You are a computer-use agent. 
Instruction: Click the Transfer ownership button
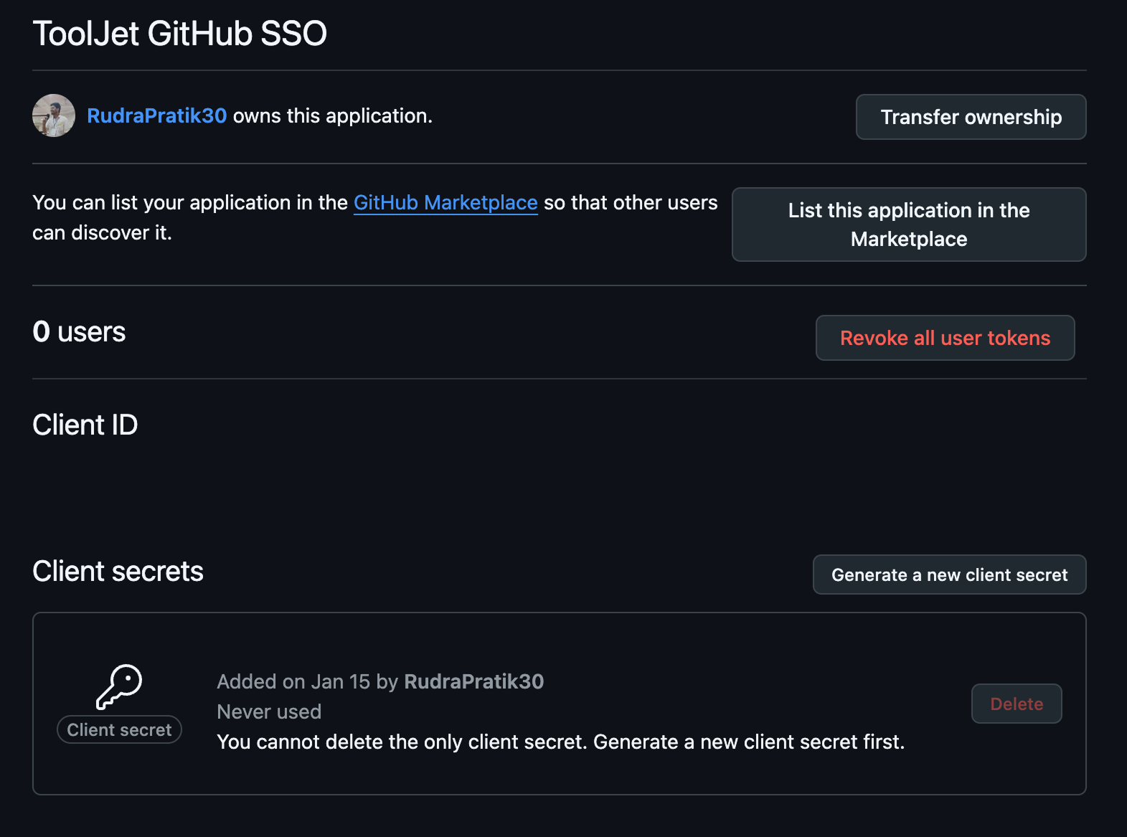[970, 117]
